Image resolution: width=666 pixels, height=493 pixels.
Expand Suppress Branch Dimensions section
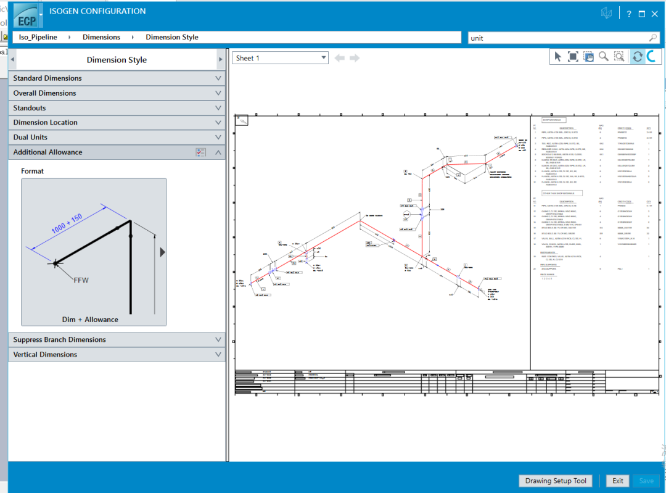117,339
